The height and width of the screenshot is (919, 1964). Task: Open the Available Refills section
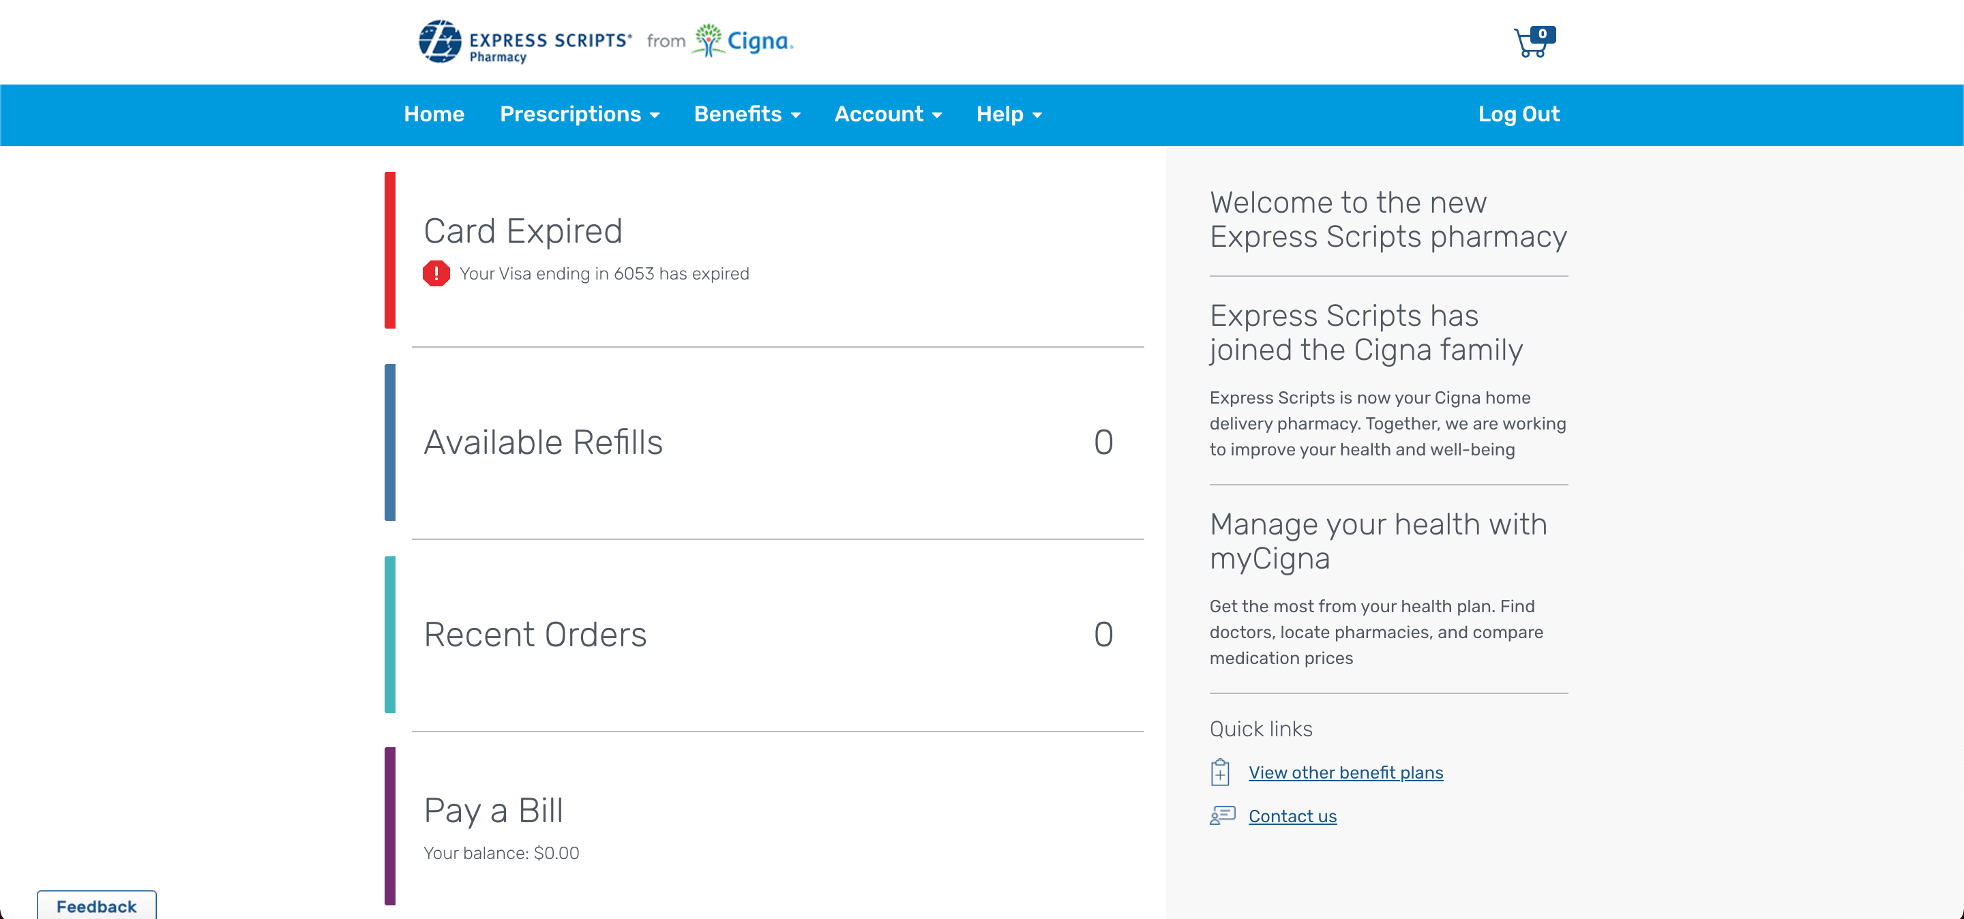click(543, 442)
